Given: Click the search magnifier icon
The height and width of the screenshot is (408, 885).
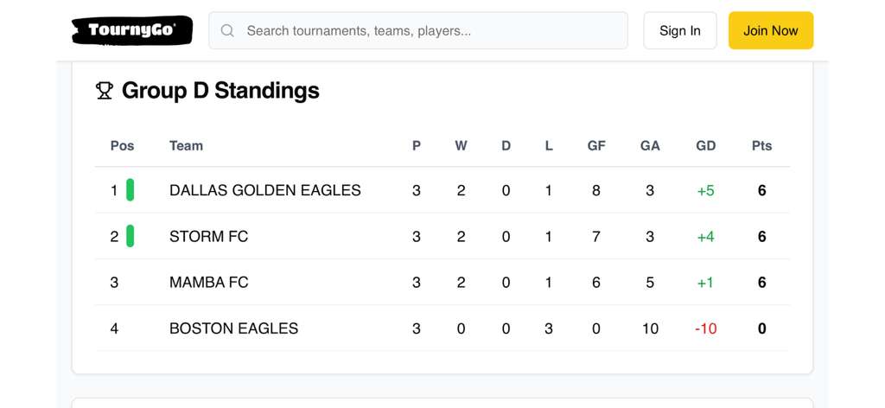Looking at the screenshot, I should pos(227,31).
